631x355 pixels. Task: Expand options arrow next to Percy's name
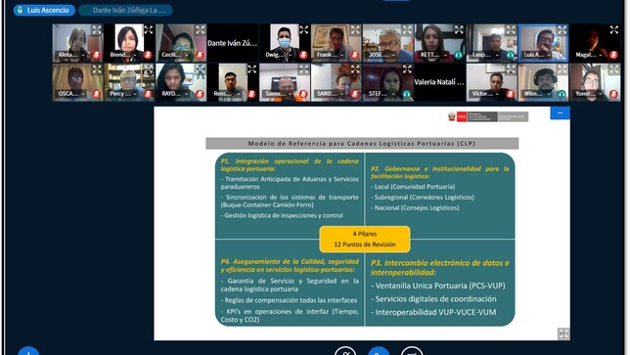[x=135, y=94]
